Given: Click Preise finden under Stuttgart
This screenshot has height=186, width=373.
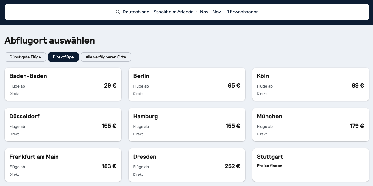Looking at the screenshot, I should (x=269, y=166).
